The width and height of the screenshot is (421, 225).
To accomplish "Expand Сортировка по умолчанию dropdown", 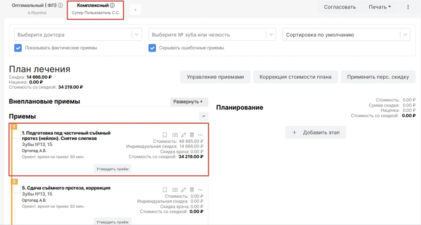I will [346, 35].
